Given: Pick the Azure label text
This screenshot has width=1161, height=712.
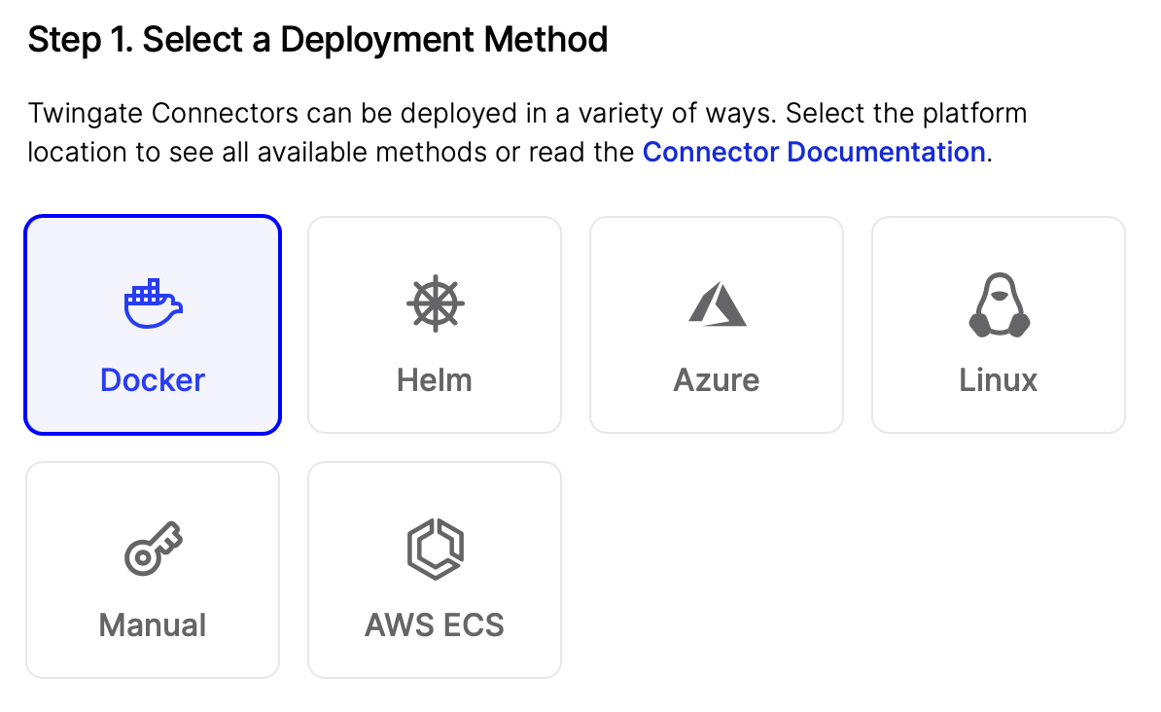Looking at the screenshot, I should [717, 380].
